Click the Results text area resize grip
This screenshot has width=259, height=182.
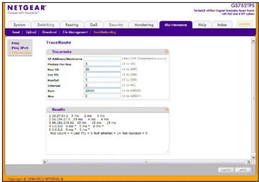click(167, 151)
